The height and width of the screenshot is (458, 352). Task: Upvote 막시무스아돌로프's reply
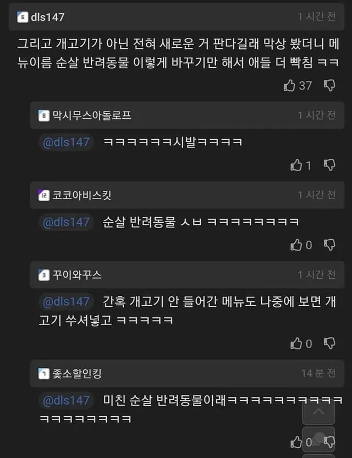(296, 165)
